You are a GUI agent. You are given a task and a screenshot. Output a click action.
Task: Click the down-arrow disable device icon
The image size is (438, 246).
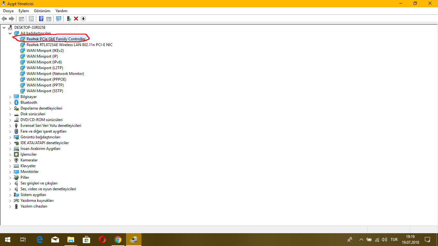coord(83,19)
